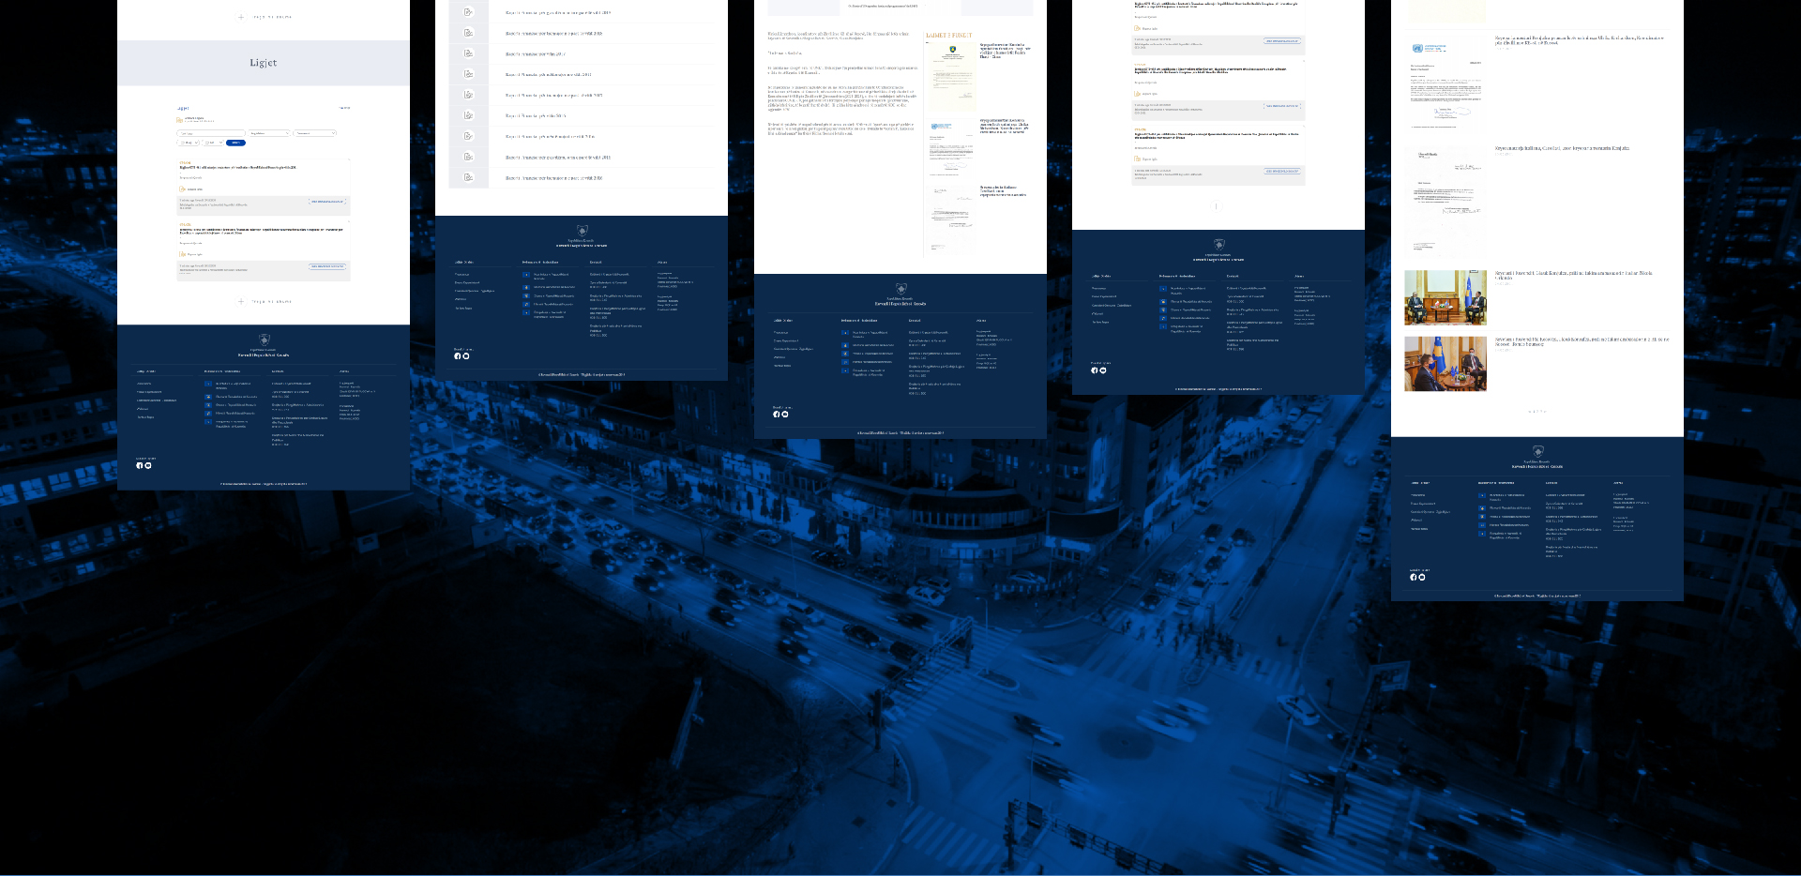Open the last dropdown in Ligjet filter's top row
The height and width of the screenshot is (876, 1801).
click(x=315, y=133)
